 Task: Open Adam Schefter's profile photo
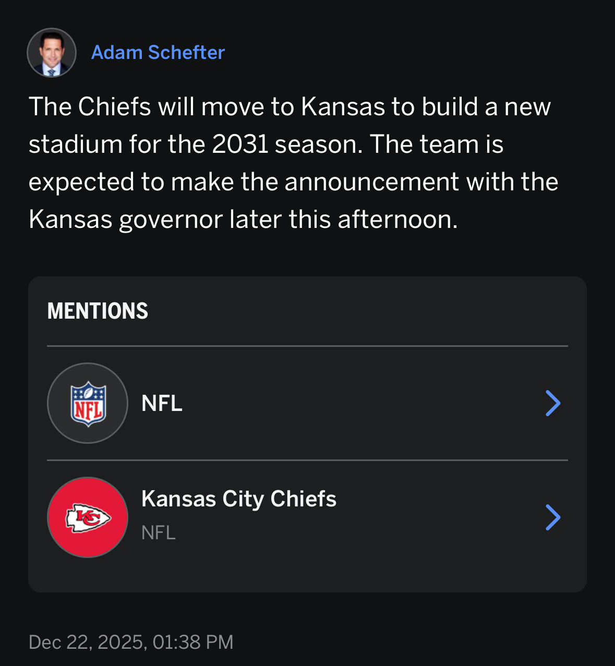(x=52, y=53)
